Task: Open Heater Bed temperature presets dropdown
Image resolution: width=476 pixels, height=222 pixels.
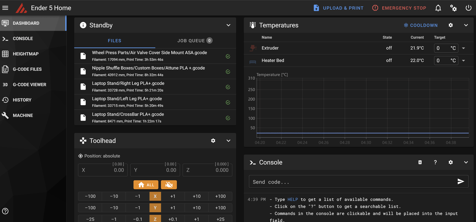Action: coord(464,61)
